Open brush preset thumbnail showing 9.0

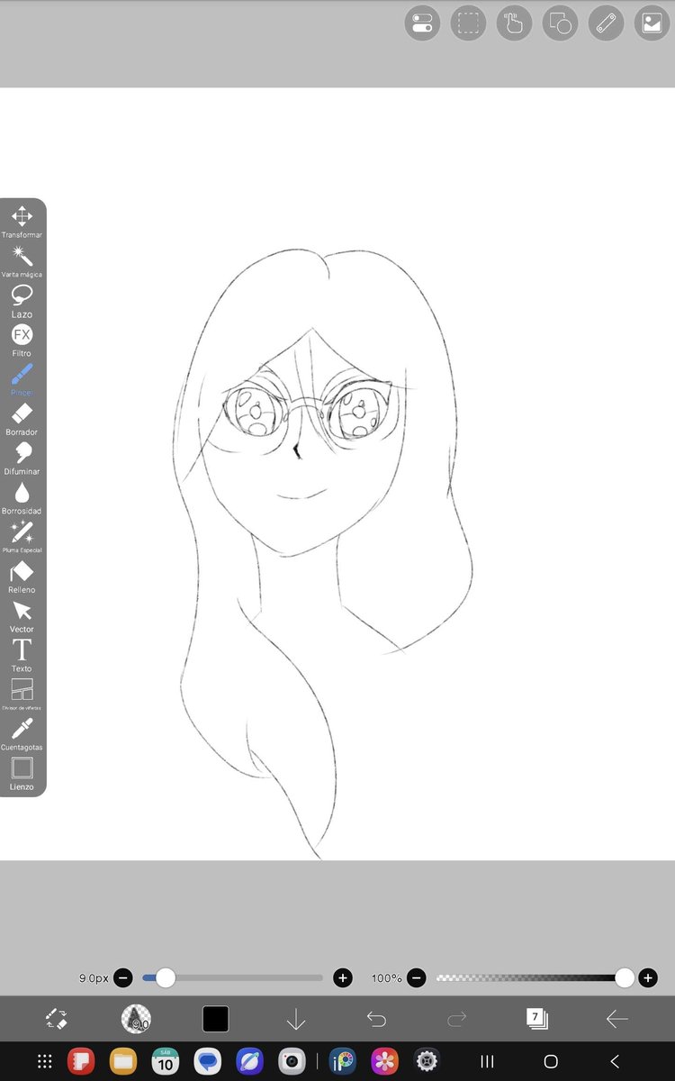(x=136, y=1019)
